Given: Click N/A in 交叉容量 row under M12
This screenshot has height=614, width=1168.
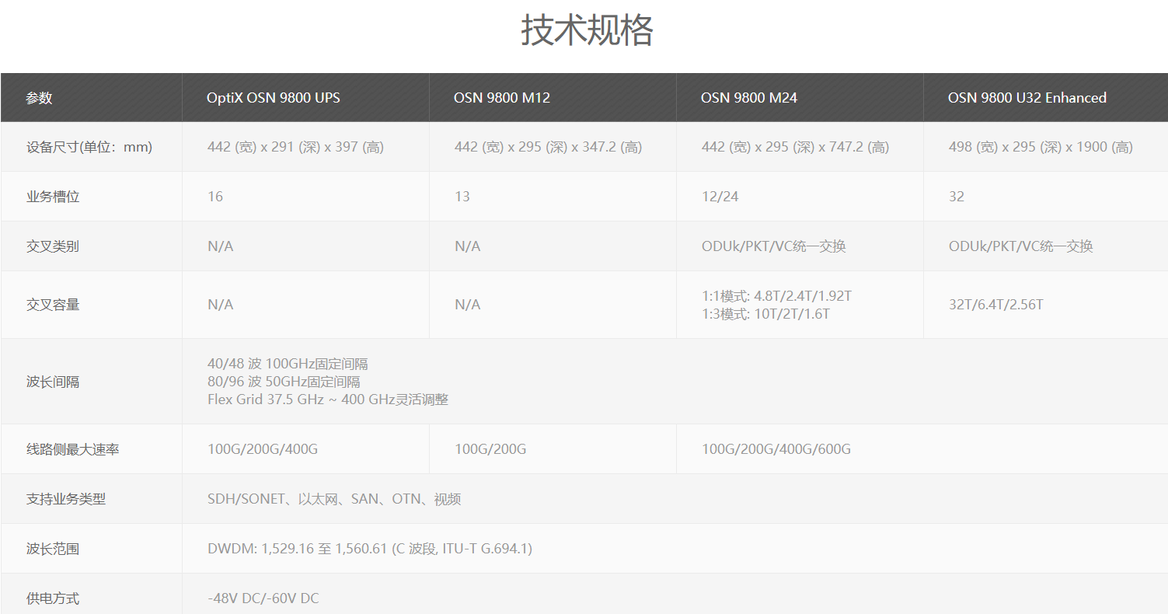Looking at the screenshot, I should pos(467,305).
